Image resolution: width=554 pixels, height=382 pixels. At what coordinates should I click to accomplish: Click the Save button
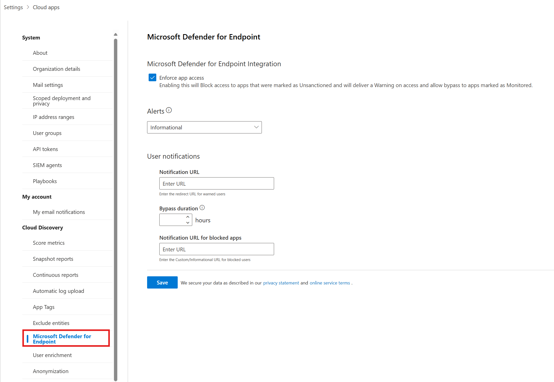tap(162, 282)
